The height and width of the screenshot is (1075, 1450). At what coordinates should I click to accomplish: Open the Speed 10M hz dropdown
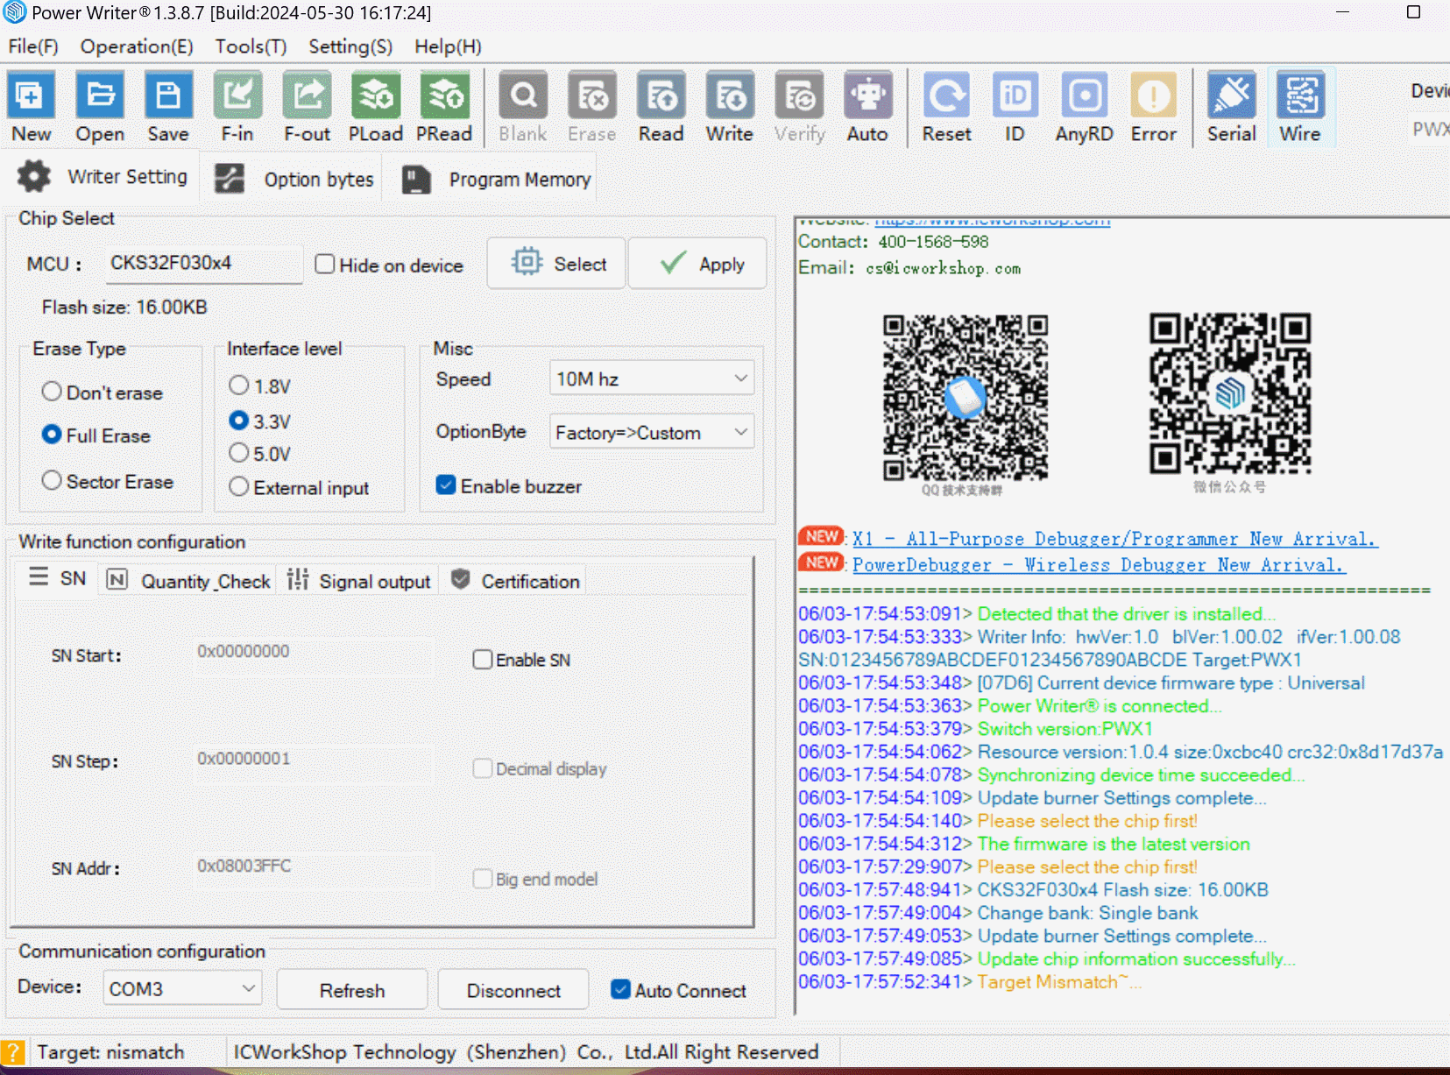coord(651,378)
